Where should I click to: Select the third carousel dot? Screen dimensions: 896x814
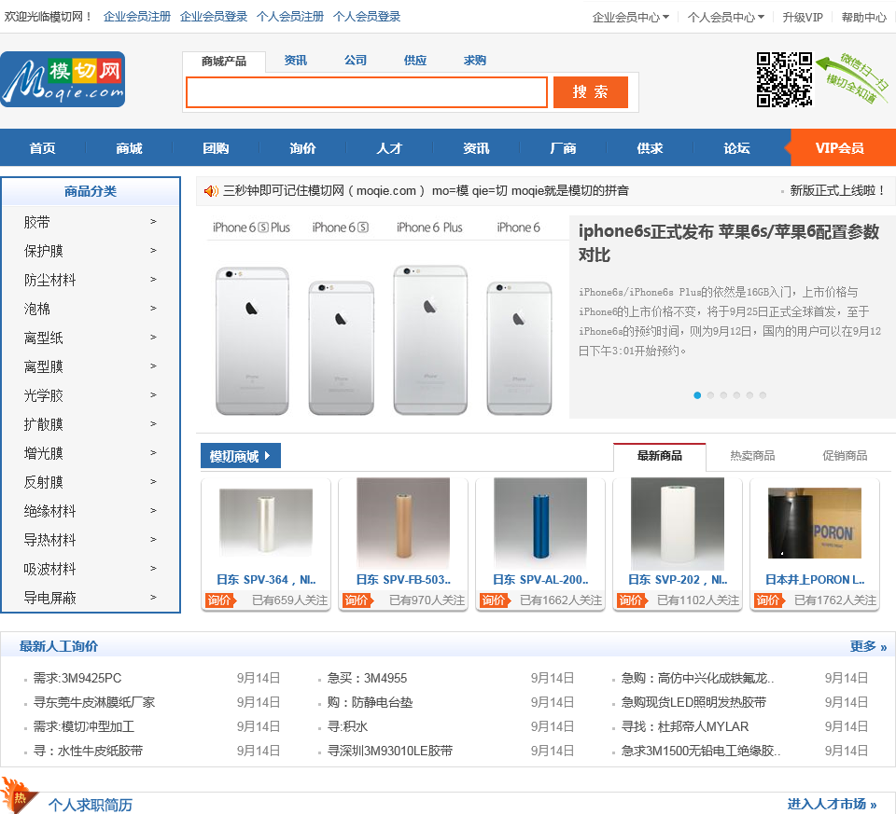[x=723, y=395]
